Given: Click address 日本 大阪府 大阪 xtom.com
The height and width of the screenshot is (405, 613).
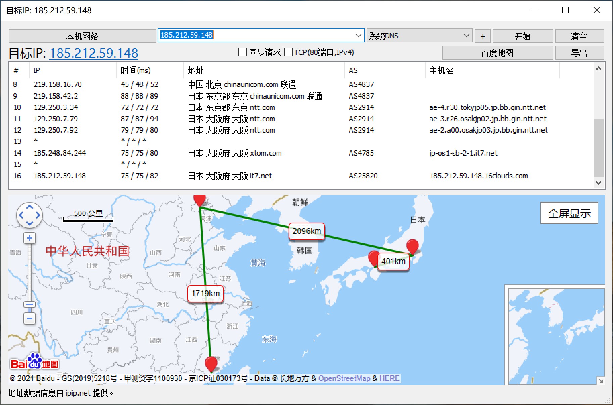Looking at the screenshot, I should point(235,153).
